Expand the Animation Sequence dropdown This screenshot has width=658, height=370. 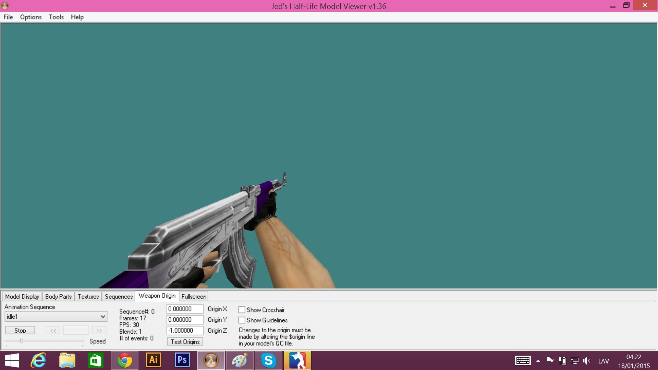(x=56, y=317)
